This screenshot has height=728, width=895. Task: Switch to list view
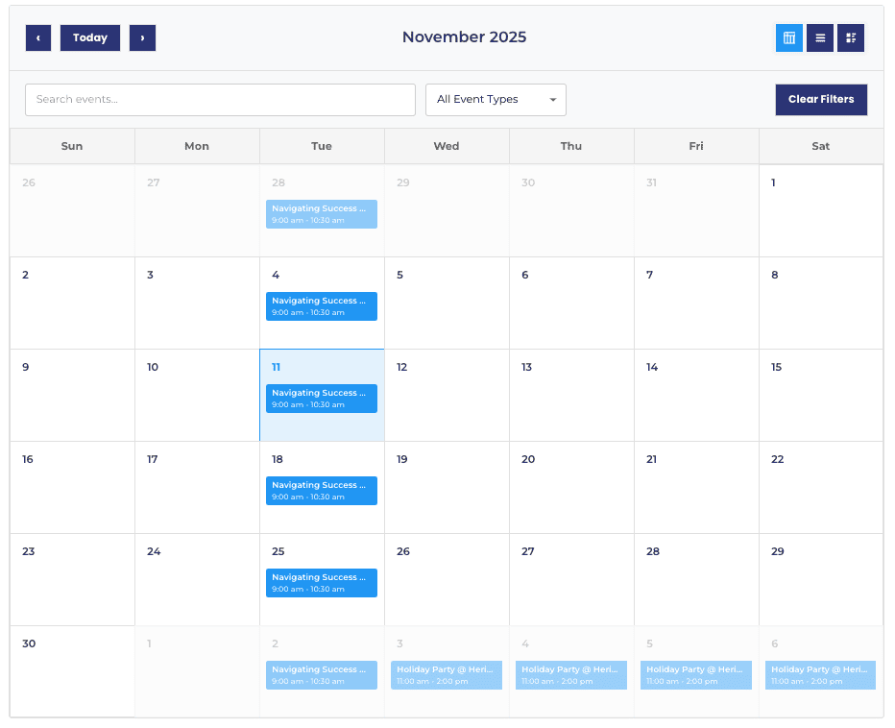pyautogui.click(x=820, y=38)
